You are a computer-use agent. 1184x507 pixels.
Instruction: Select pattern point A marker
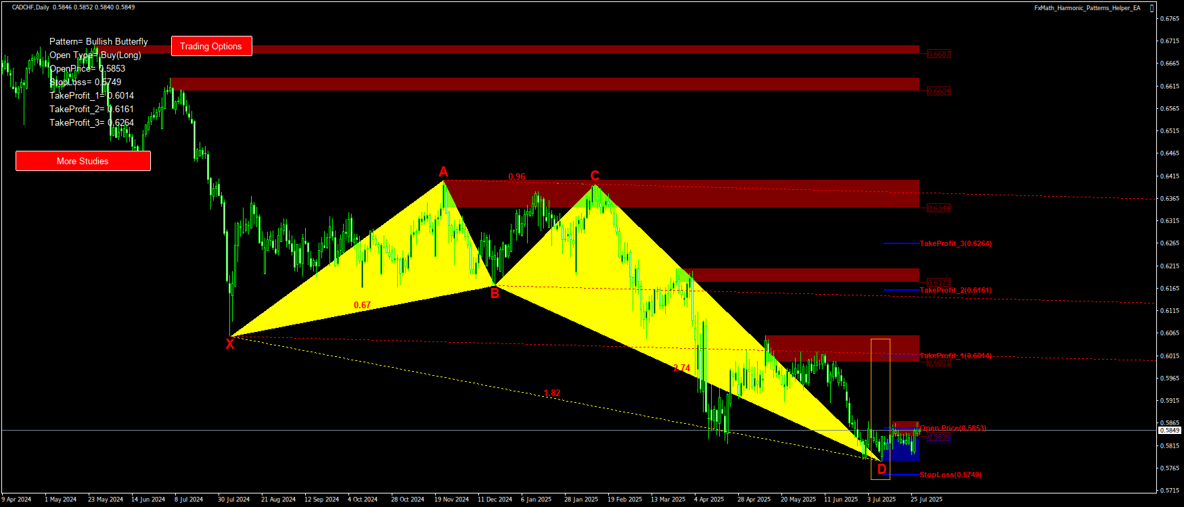click(x=443, y=172)
